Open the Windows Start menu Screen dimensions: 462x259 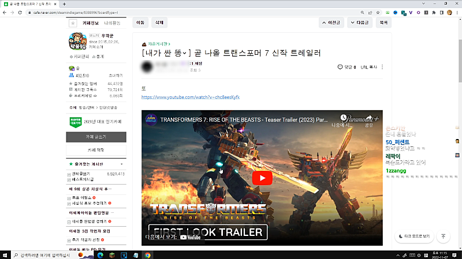coord(6,254)
